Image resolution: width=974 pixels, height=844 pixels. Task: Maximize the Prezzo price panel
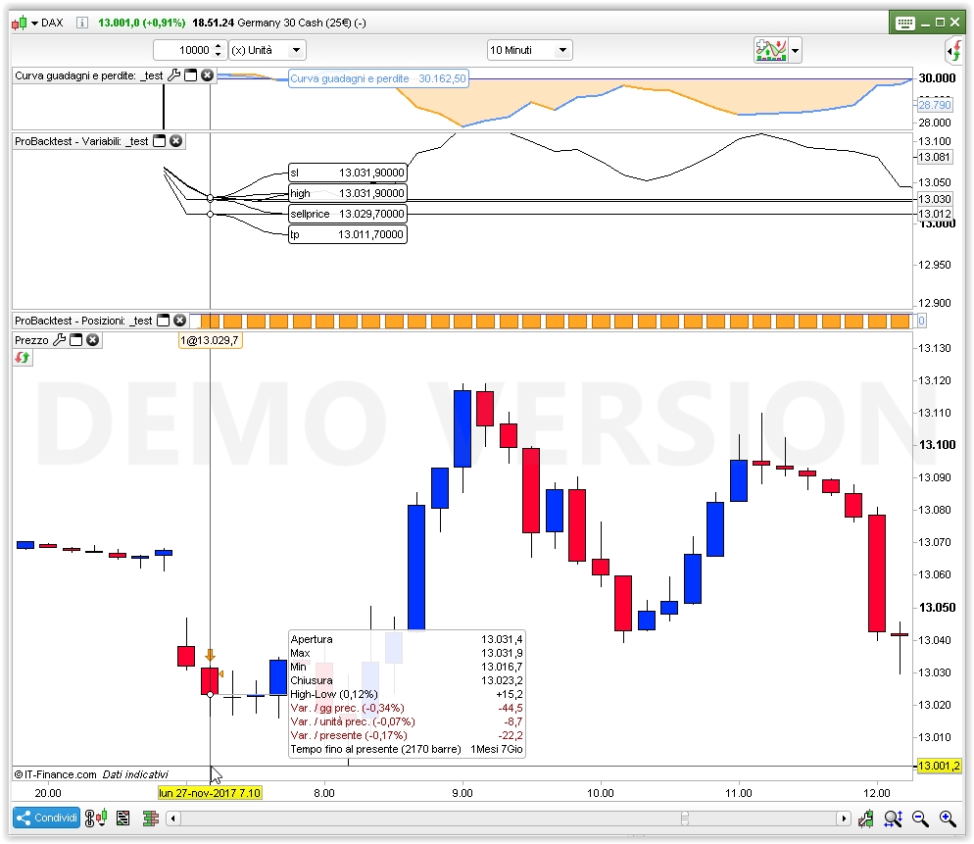75,340
